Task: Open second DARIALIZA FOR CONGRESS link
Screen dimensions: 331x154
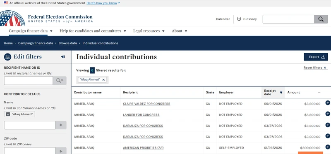Action: pyautogui.click(x=143, y=137)
